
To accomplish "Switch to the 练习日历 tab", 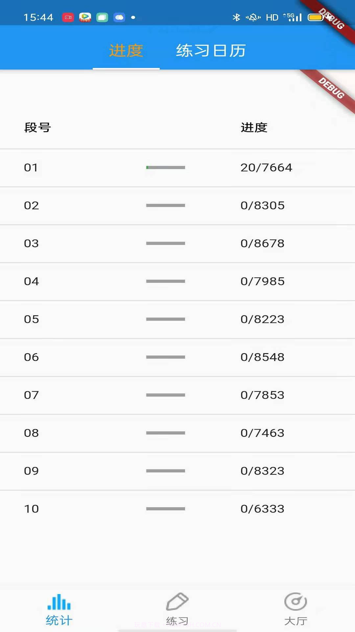I will (211, 51).
